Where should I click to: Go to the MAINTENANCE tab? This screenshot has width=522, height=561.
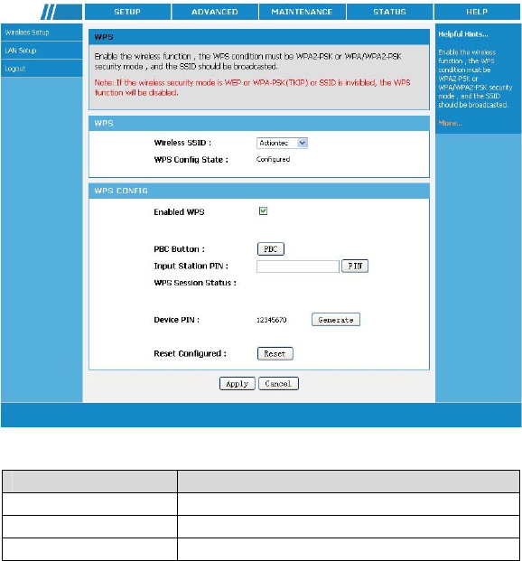(302, 12)
